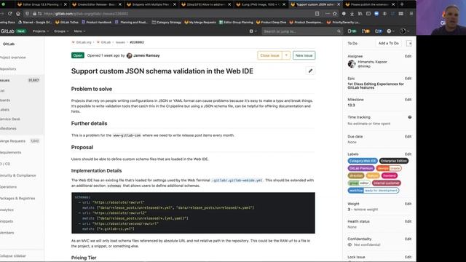Screen dimensions: 466x262
Task: Bookmark this page with the star icon
Action: coord(335,14)
